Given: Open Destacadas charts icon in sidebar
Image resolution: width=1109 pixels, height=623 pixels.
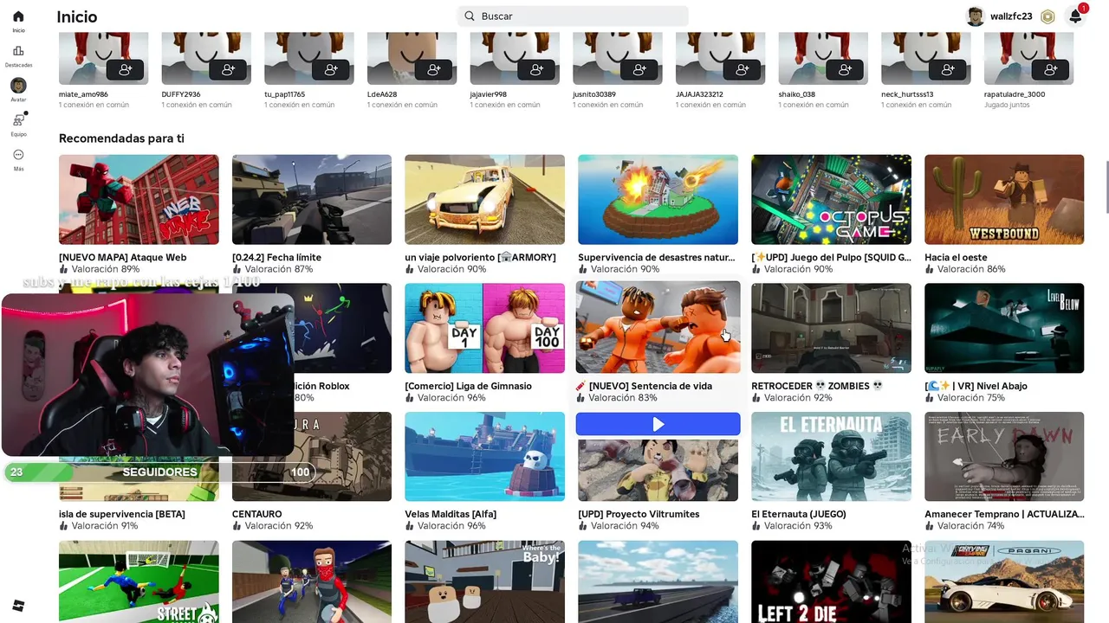Looking at the screenshot, I should (18, 51).
